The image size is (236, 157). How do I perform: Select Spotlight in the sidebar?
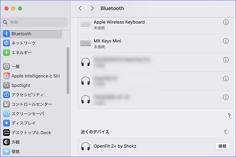21,85
